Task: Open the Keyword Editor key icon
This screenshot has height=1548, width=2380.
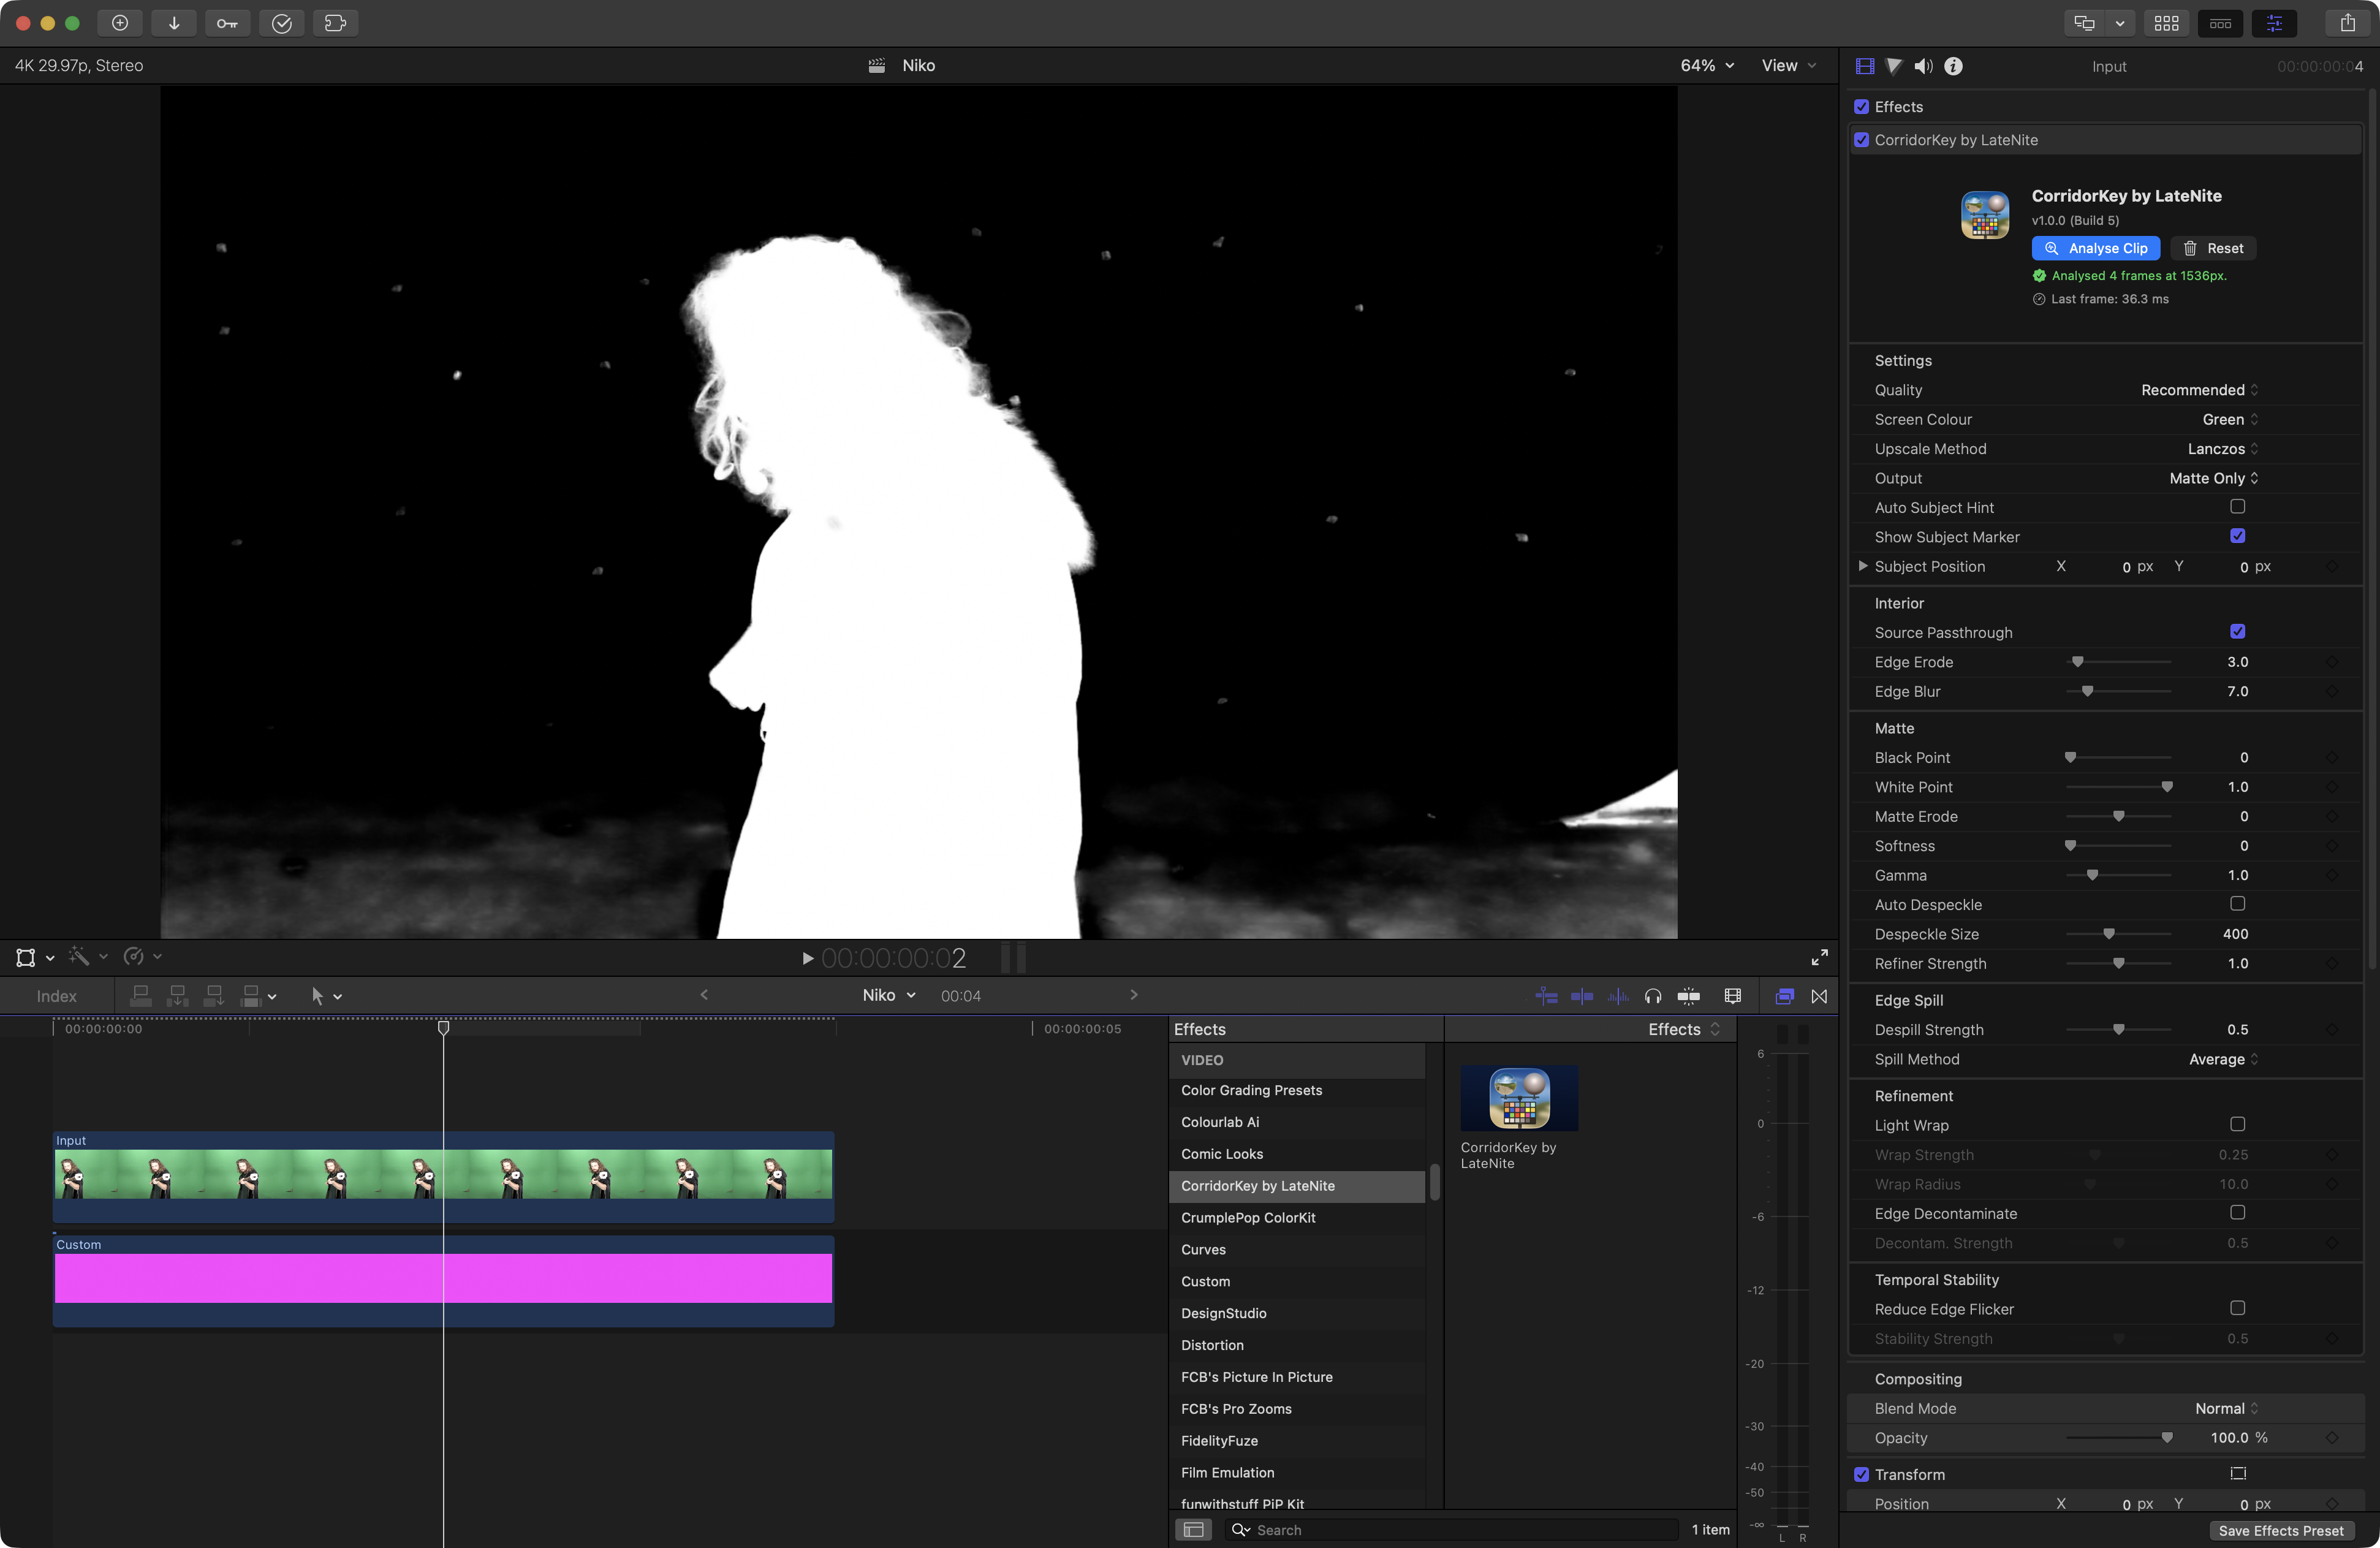Action: (x=227, y=23)
